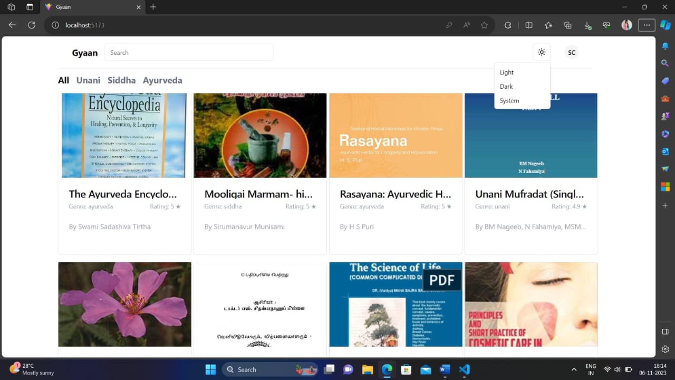Choose Light theme option
675x380 pixels.
[506, 73]
